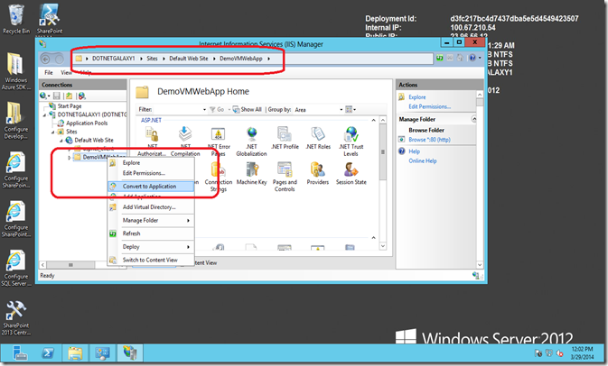
Task: Click Browse *:80 (http) link
Action: tap(429, 140)
